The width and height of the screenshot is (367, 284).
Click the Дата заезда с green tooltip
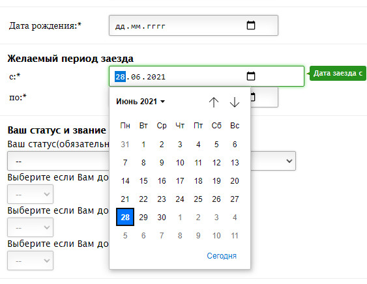click(337, 73)
